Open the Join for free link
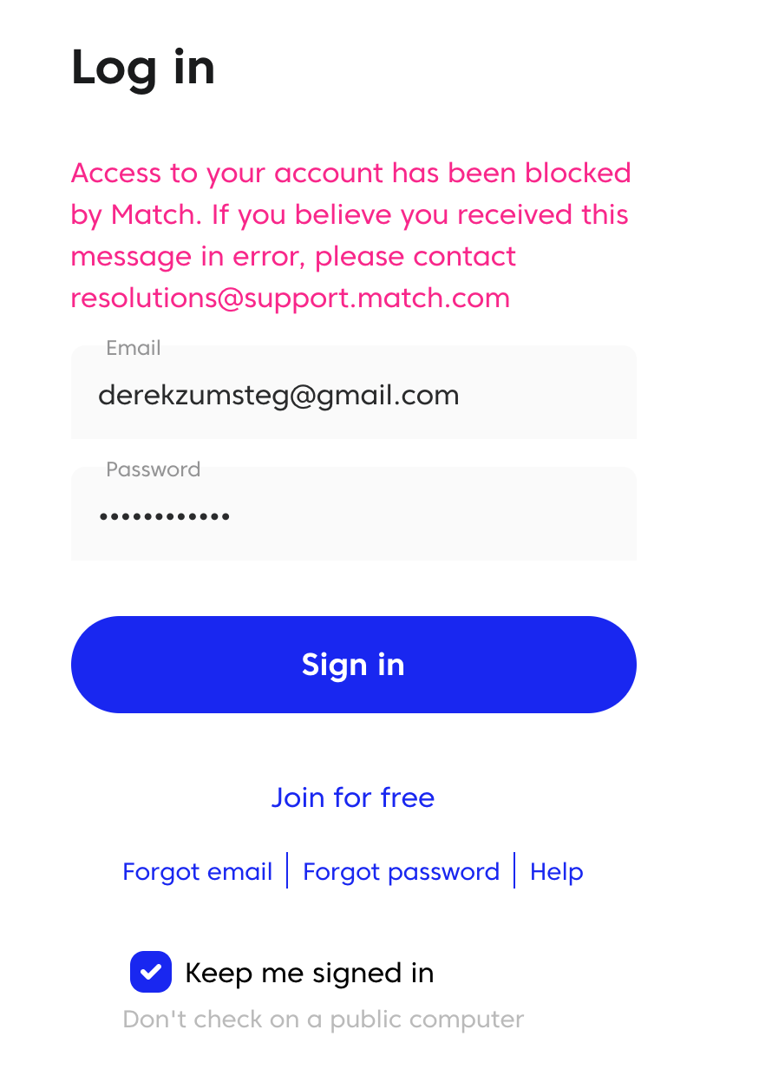Viewport: 772px width, 1069px height. [x=353, y=797]
